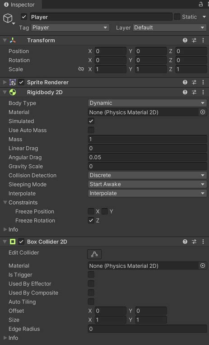Viewport: 209px width, 345px height.
Task: Enable Used By Composite checkbox
Action: coord(91,293)
